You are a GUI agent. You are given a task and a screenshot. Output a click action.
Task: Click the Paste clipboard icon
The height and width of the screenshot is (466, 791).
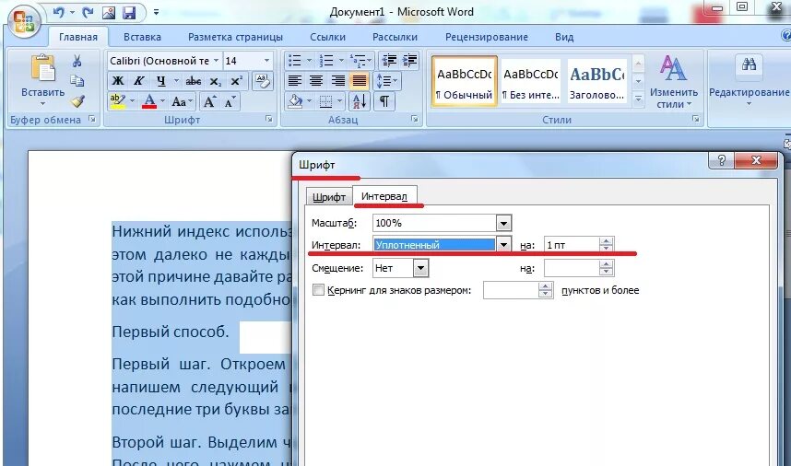pyautogui.click(x=43, y=68)
